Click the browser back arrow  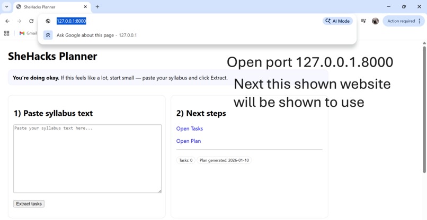(7, 21)
